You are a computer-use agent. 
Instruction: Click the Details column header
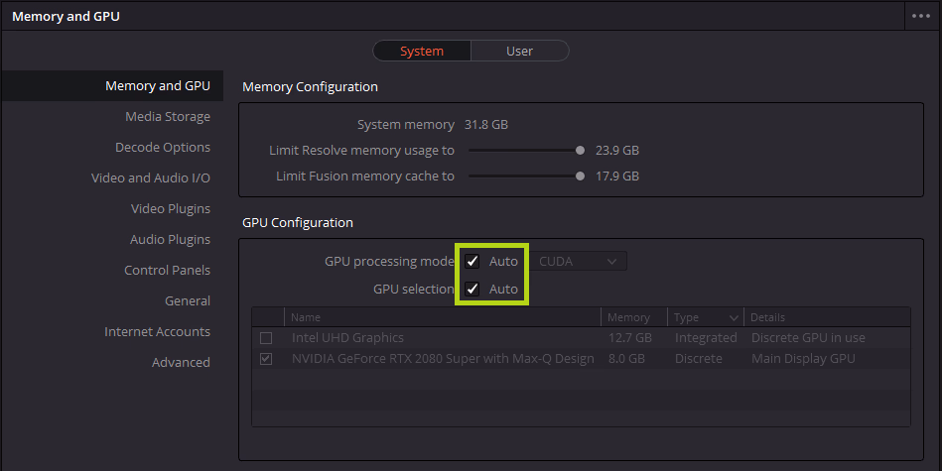pyautogui.click(x=827, y=316)
